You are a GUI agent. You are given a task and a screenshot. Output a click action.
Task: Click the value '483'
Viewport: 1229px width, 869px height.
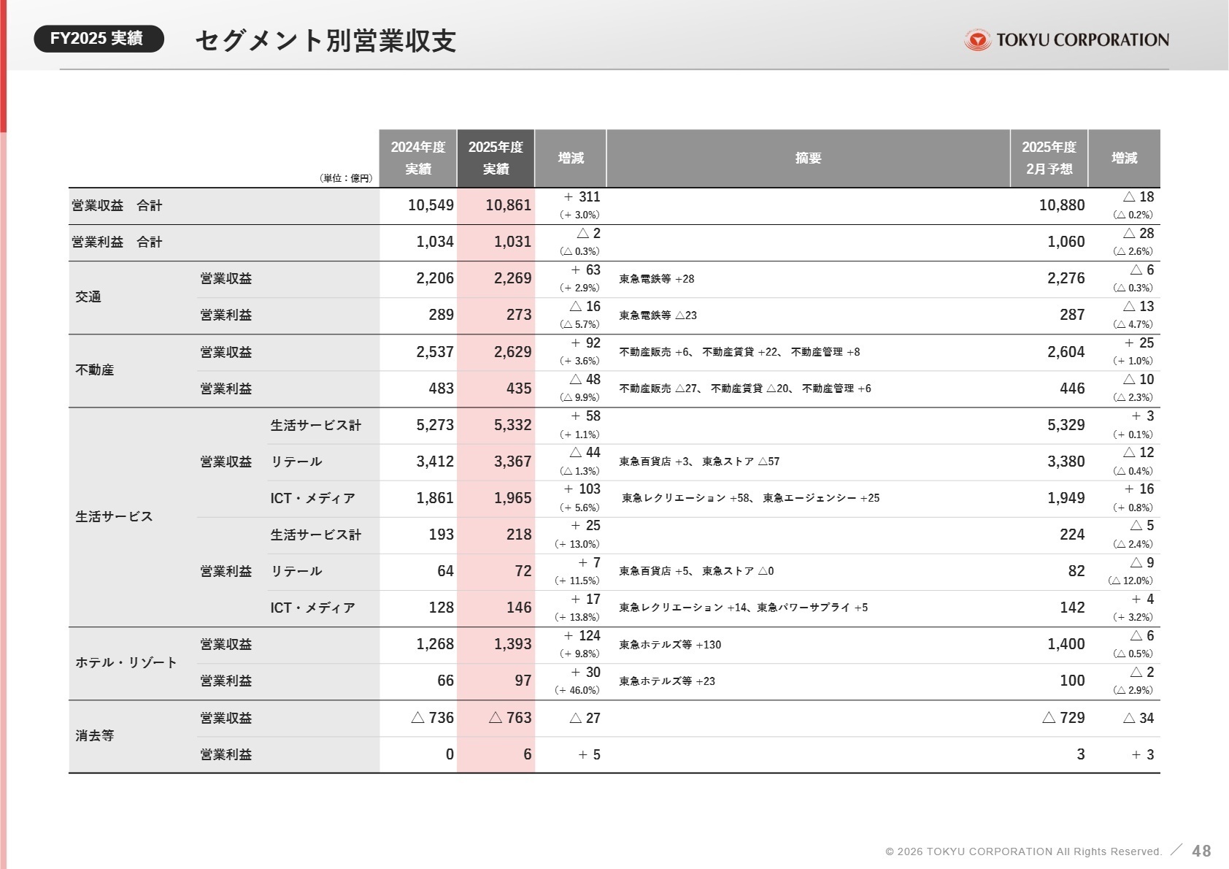[441, 388]
